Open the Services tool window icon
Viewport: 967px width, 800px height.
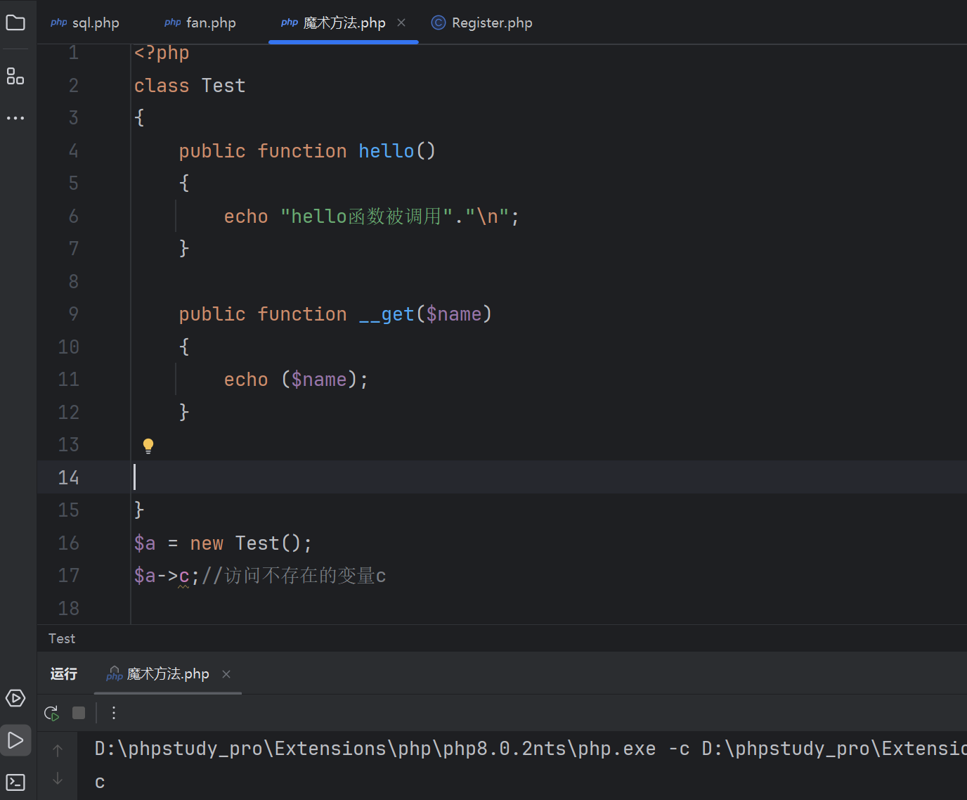point(15,698)
